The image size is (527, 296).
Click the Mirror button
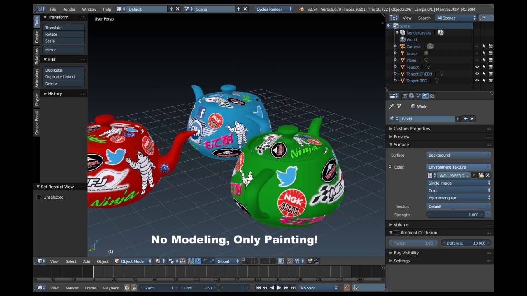tap(64, 50)
